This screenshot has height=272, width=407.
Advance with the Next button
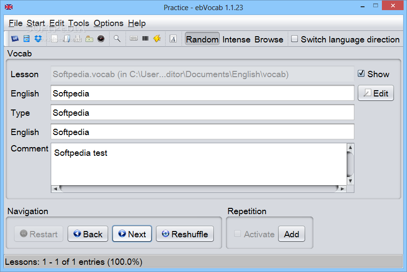[x=132, y=234]
